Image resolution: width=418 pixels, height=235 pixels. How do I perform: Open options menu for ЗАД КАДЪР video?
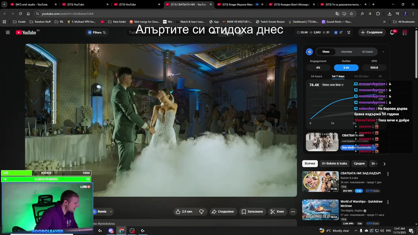(x=388, y=174)
